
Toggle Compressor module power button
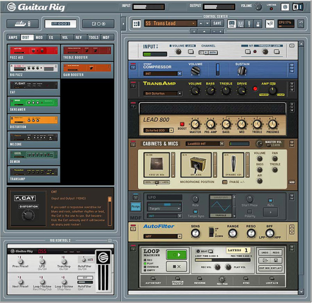(x=133, y=67)
